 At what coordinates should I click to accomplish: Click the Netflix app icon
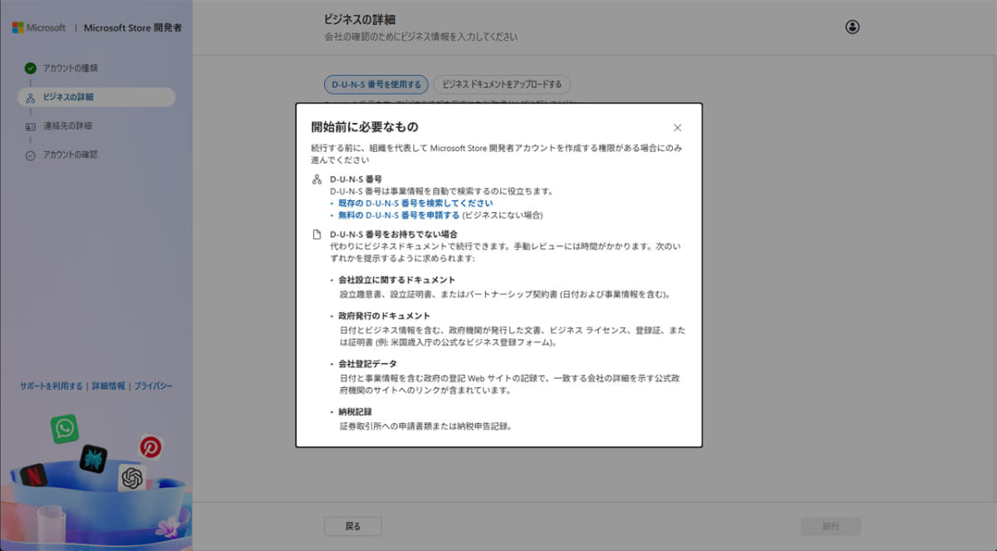click(x=33, y=475)
